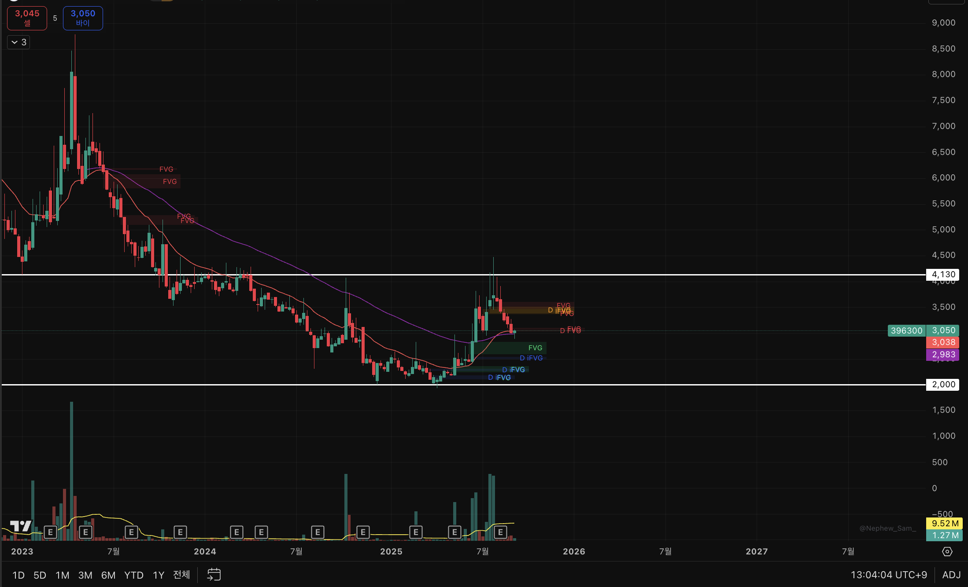Select the 1D time range
The image size is (968, 587).
point(18,575)
